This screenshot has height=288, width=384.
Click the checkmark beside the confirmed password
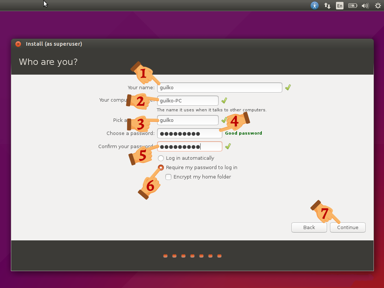coord(228,146)
